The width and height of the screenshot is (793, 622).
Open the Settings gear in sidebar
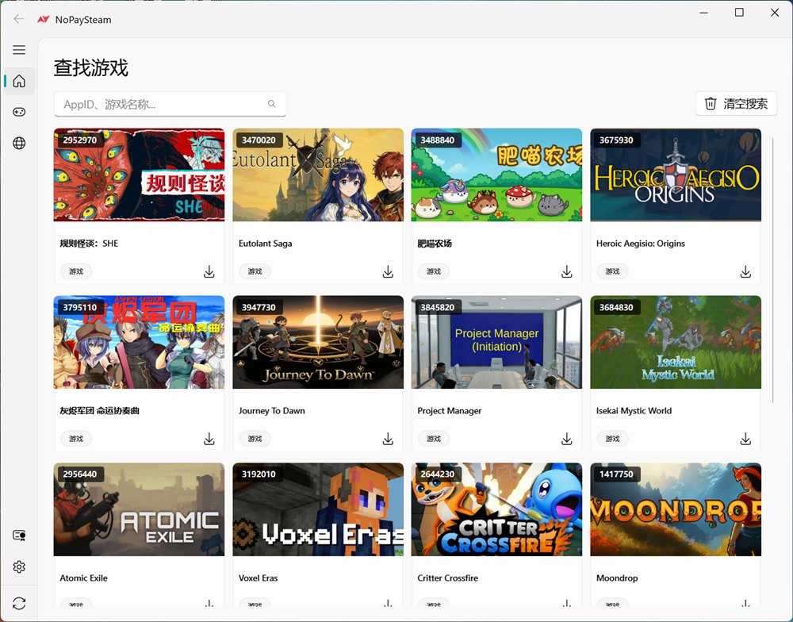coord(19,567)
